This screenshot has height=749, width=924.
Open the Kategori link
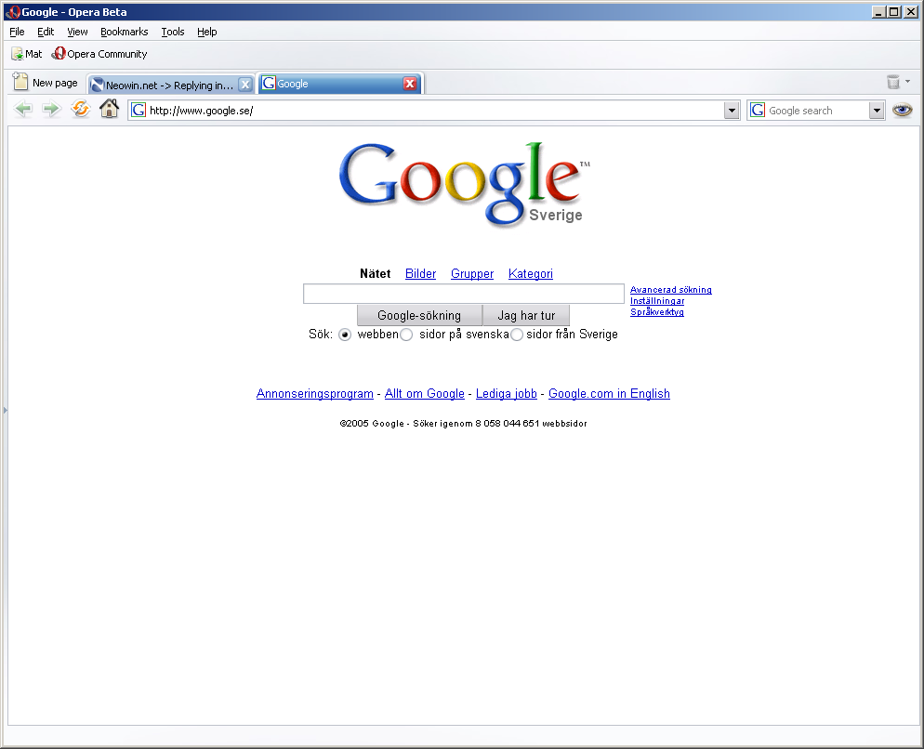click(x=531, y=273)
